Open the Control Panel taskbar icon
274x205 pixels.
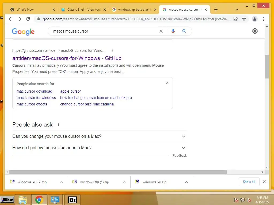click(55, 200)
